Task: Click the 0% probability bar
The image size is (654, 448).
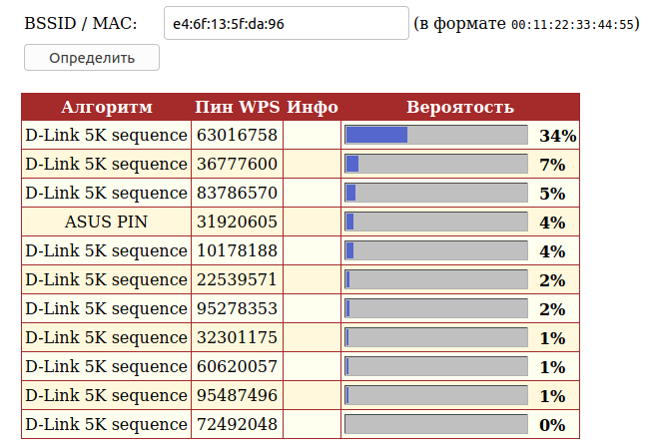Action: (x=435, y=424)
